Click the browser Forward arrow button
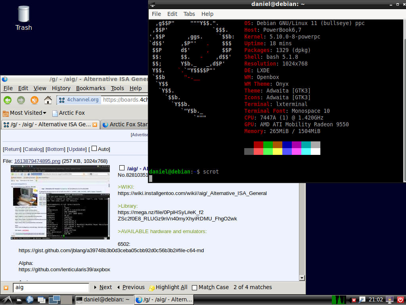Image resolution: width=406 pixels, height=305 pixels. (x=21, y=100)
